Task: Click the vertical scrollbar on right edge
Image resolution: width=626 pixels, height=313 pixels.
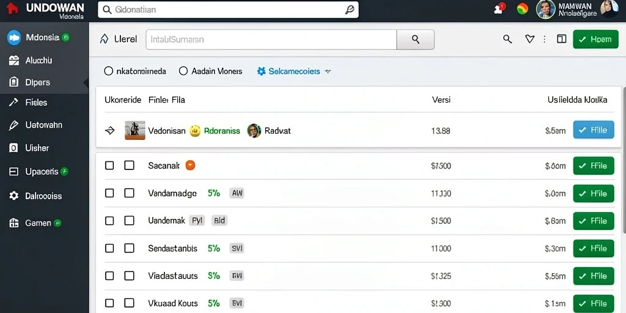Action: (x=624, y=160)
